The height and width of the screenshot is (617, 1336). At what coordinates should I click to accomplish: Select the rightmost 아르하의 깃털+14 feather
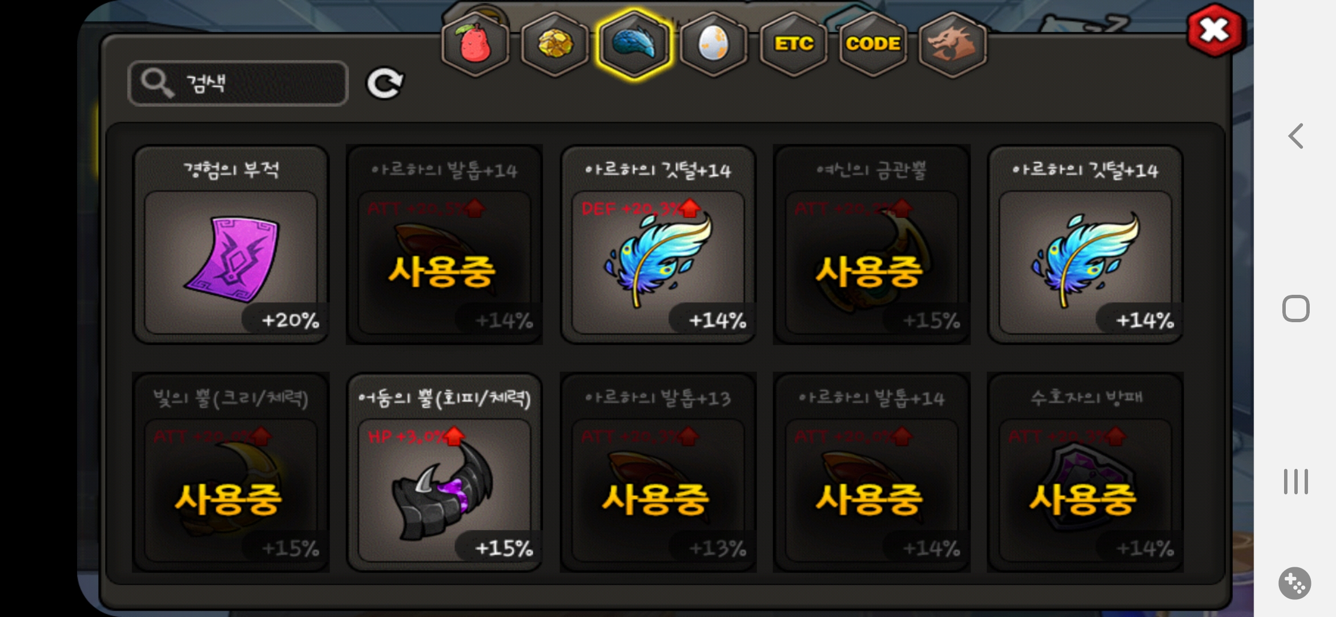[x=1085, y=245]
